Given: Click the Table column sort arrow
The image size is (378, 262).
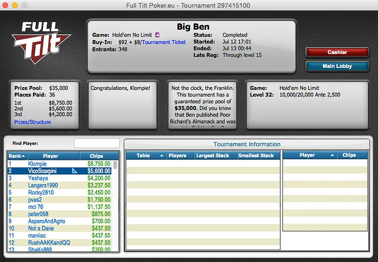Looking at the screenshot, I should tap(161, 156).
